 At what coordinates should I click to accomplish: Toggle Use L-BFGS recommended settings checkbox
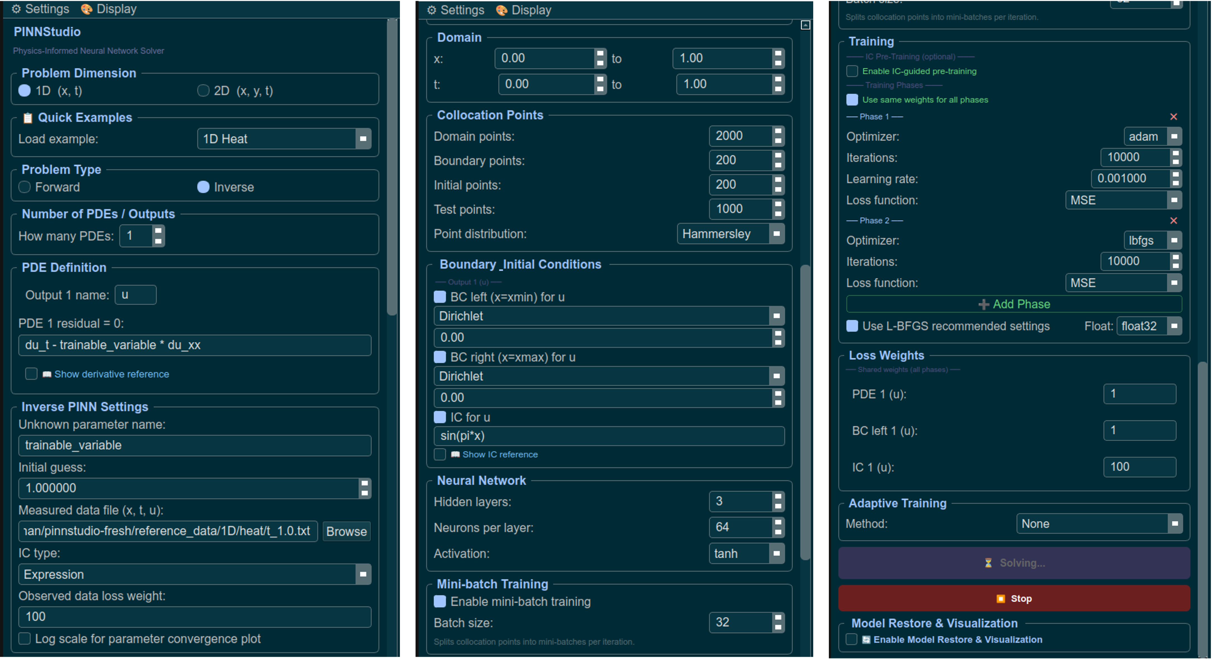[852, 326]
